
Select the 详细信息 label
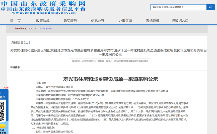(x=15, y=68)
